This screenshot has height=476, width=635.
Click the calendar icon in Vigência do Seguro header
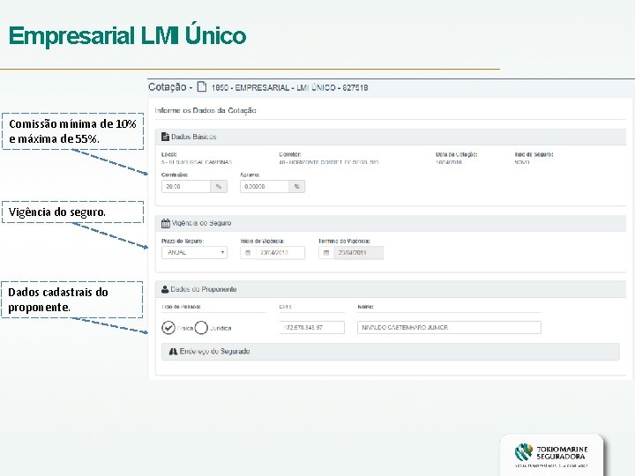(165, 223)
